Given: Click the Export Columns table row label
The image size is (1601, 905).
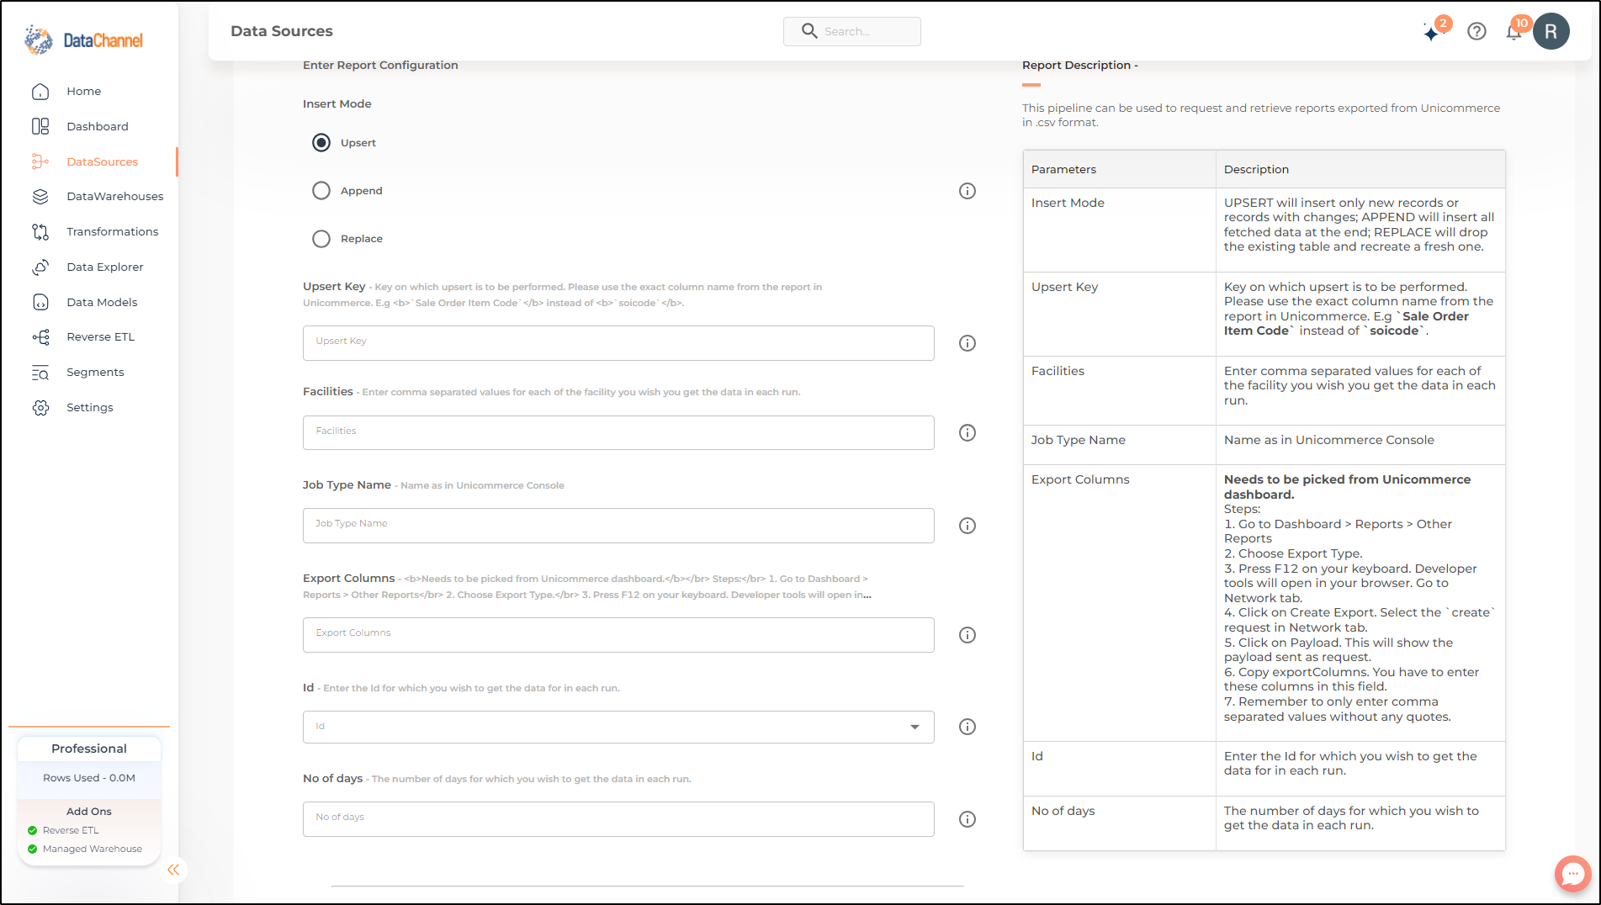Looking at the screenshot, I should [1080, 479].
